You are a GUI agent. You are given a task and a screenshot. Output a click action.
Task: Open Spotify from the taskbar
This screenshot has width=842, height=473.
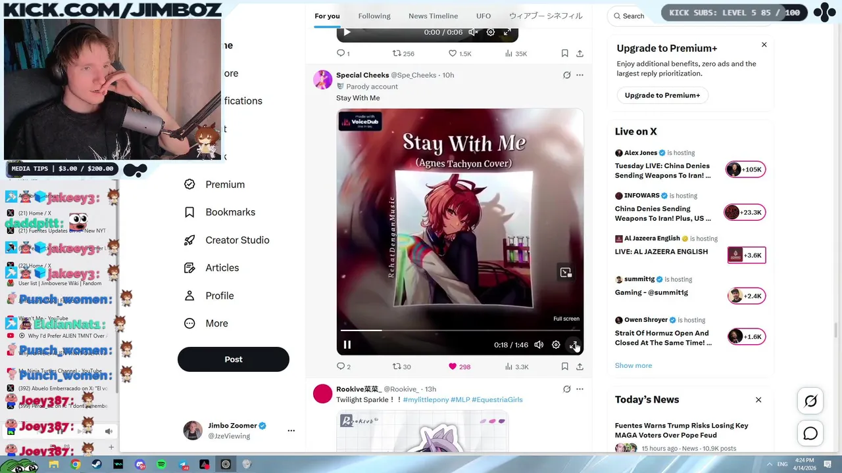[x=161, y=464]
